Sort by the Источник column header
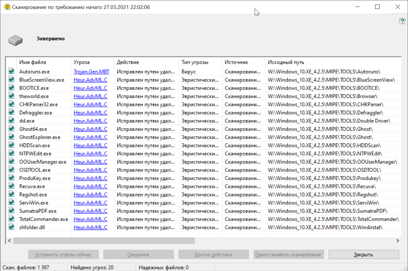408x271 pixels. click(x=243, y=62)
